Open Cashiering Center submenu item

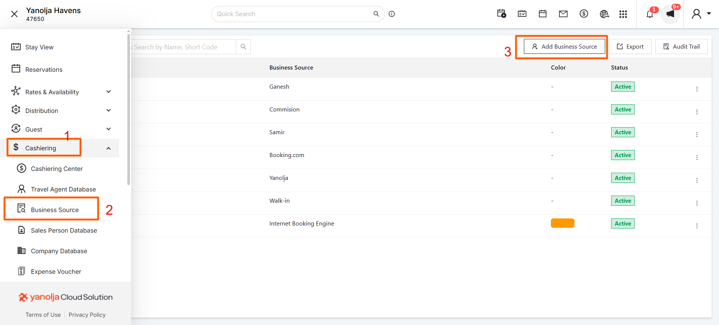(x=57, y=169)
